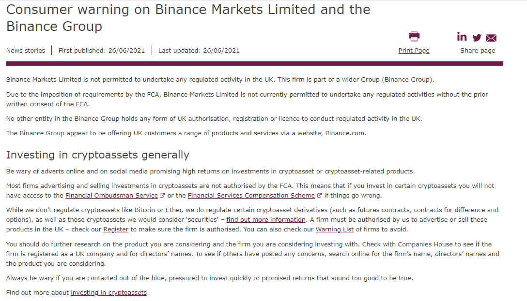
Task: Click the Share page label
Action: [x=478, y=51]
